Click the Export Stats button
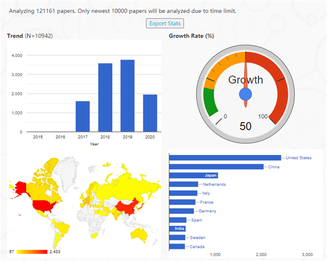 pyautogui.click(x=165, y=23)
